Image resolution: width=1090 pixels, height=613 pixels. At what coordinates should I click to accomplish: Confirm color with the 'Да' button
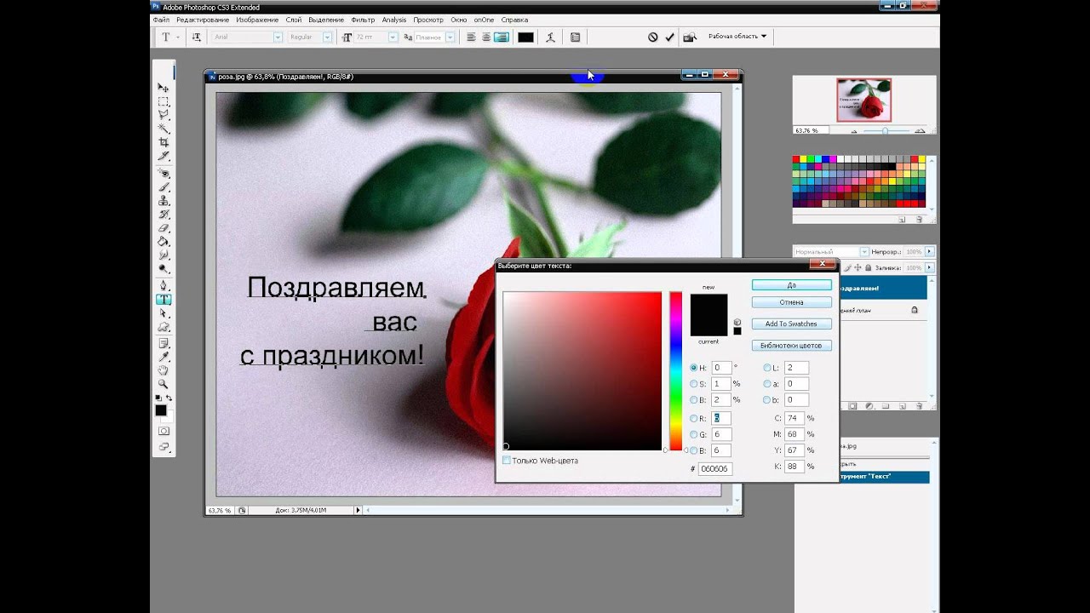[792, 285]
